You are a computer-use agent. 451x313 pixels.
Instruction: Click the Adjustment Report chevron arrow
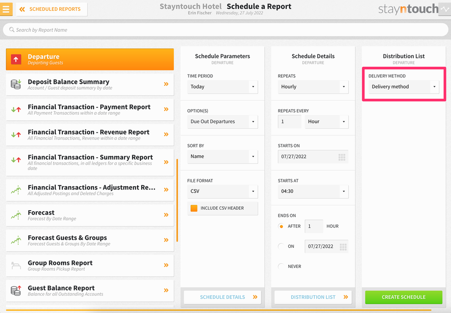pos(166,190)
